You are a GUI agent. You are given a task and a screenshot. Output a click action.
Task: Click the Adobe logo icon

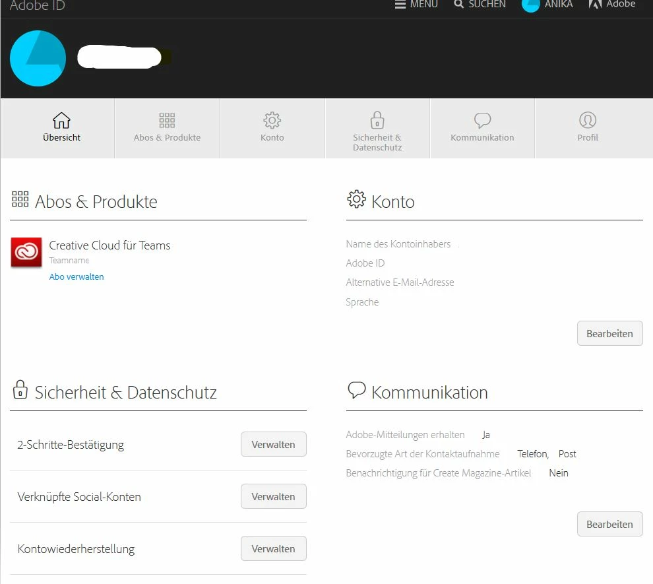(595, 4)
